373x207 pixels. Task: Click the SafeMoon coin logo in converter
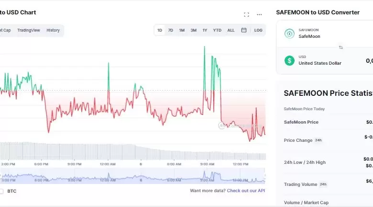(x=289, y=34)
